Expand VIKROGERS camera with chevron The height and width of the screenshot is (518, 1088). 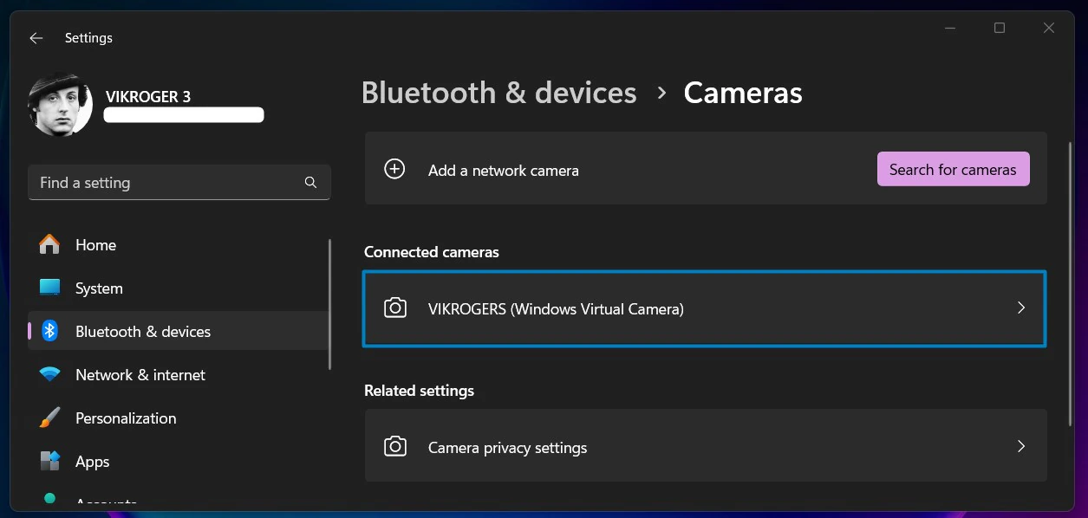[x=1021, y=308]
